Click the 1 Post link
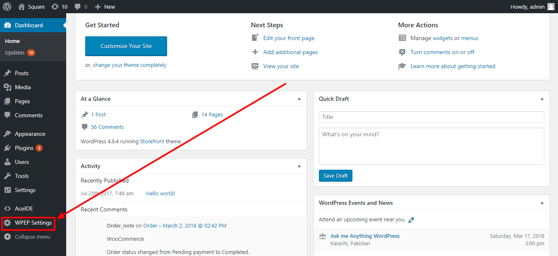The image size is (558, 256). pyautogui.click(x=98, y=114)
